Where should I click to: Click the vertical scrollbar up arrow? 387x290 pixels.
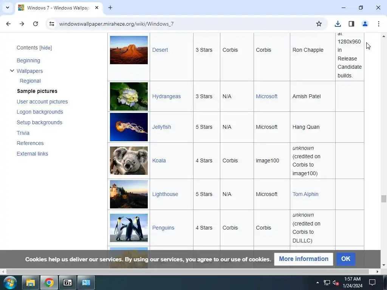pos(384,36)
